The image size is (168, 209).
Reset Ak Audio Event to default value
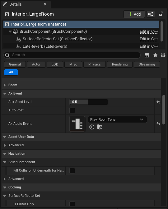click(x=158, y=124)
